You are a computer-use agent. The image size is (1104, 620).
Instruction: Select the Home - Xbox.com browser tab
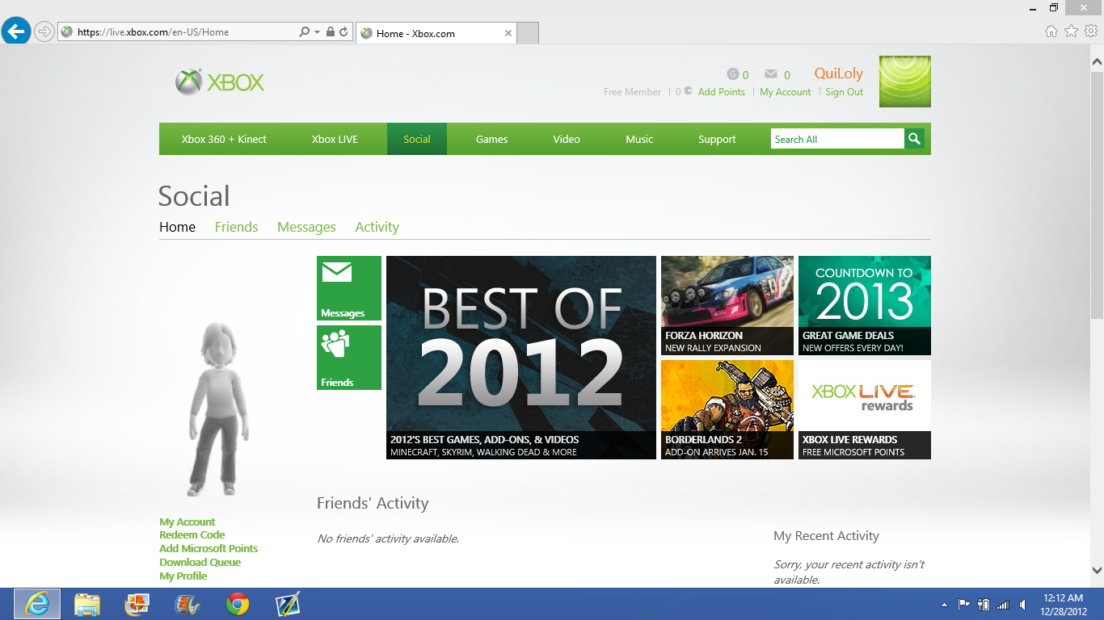(436, 33)
